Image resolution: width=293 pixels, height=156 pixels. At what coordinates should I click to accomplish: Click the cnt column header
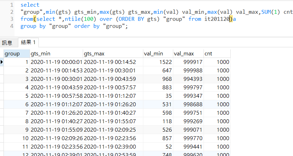click(x=217, y=54)
